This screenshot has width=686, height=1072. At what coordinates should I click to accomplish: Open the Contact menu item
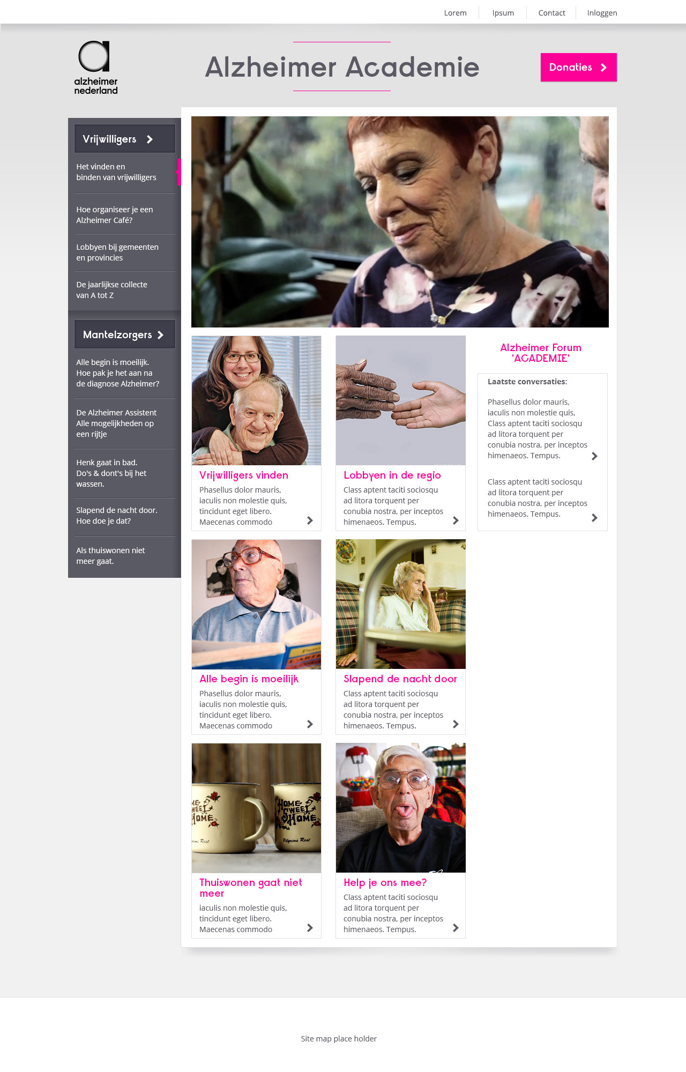[x=551, y=13]
